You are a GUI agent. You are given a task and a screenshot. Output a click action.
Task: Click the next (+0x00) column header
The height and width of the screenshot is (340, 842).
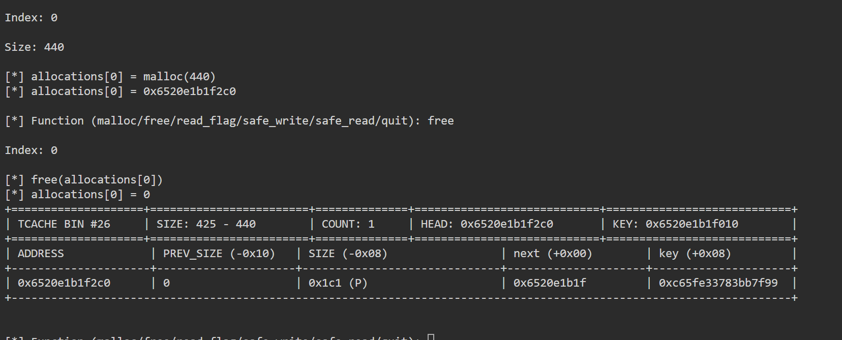point(553,254)
